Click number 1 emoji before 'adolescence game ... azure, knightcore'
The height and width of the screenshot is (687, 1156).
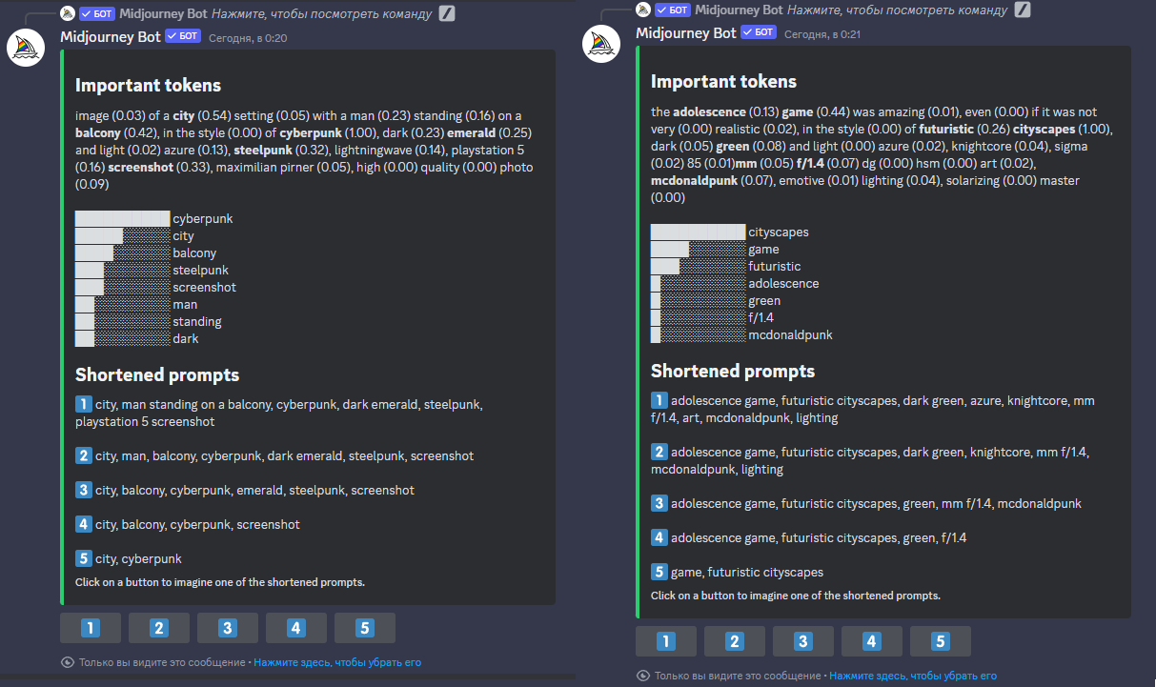(659, 400)
